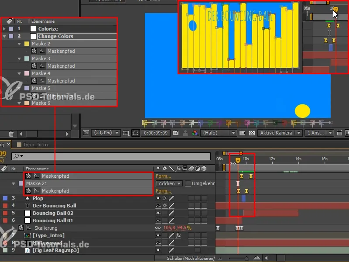Open the 1 Ans... view layout dropdown

tap(319, 133)
